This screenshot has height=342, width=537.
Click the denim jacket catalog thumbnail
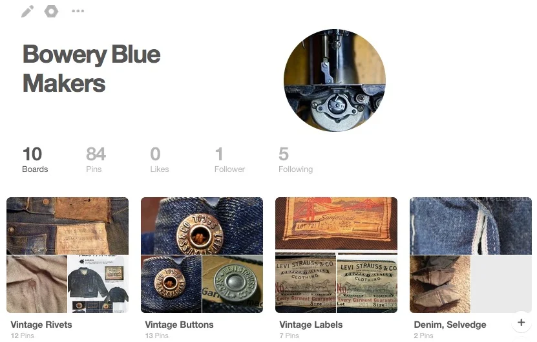click(98, 284)
